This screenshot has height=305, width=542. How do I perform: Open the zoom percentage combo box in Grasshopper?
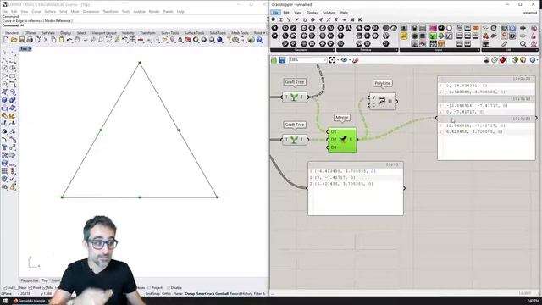[308, 60]
